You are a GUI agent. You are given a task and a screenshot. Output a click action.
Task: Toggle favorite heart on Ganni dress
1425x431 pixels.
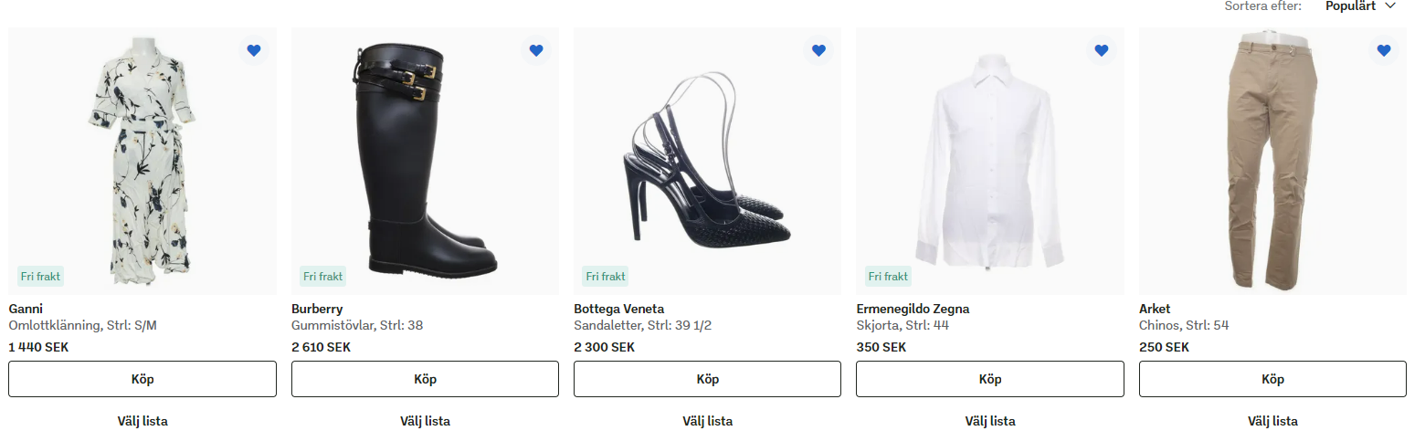click(254, 50)
